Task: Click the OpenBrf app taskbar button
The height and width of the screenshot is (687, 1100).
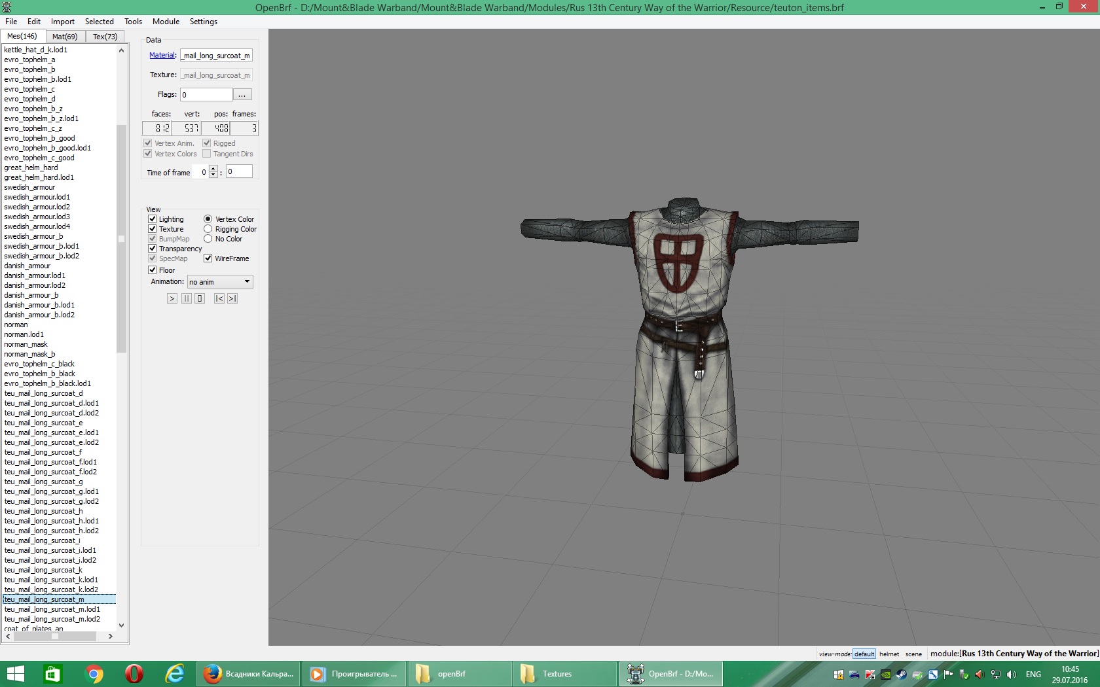Action: 671,674
